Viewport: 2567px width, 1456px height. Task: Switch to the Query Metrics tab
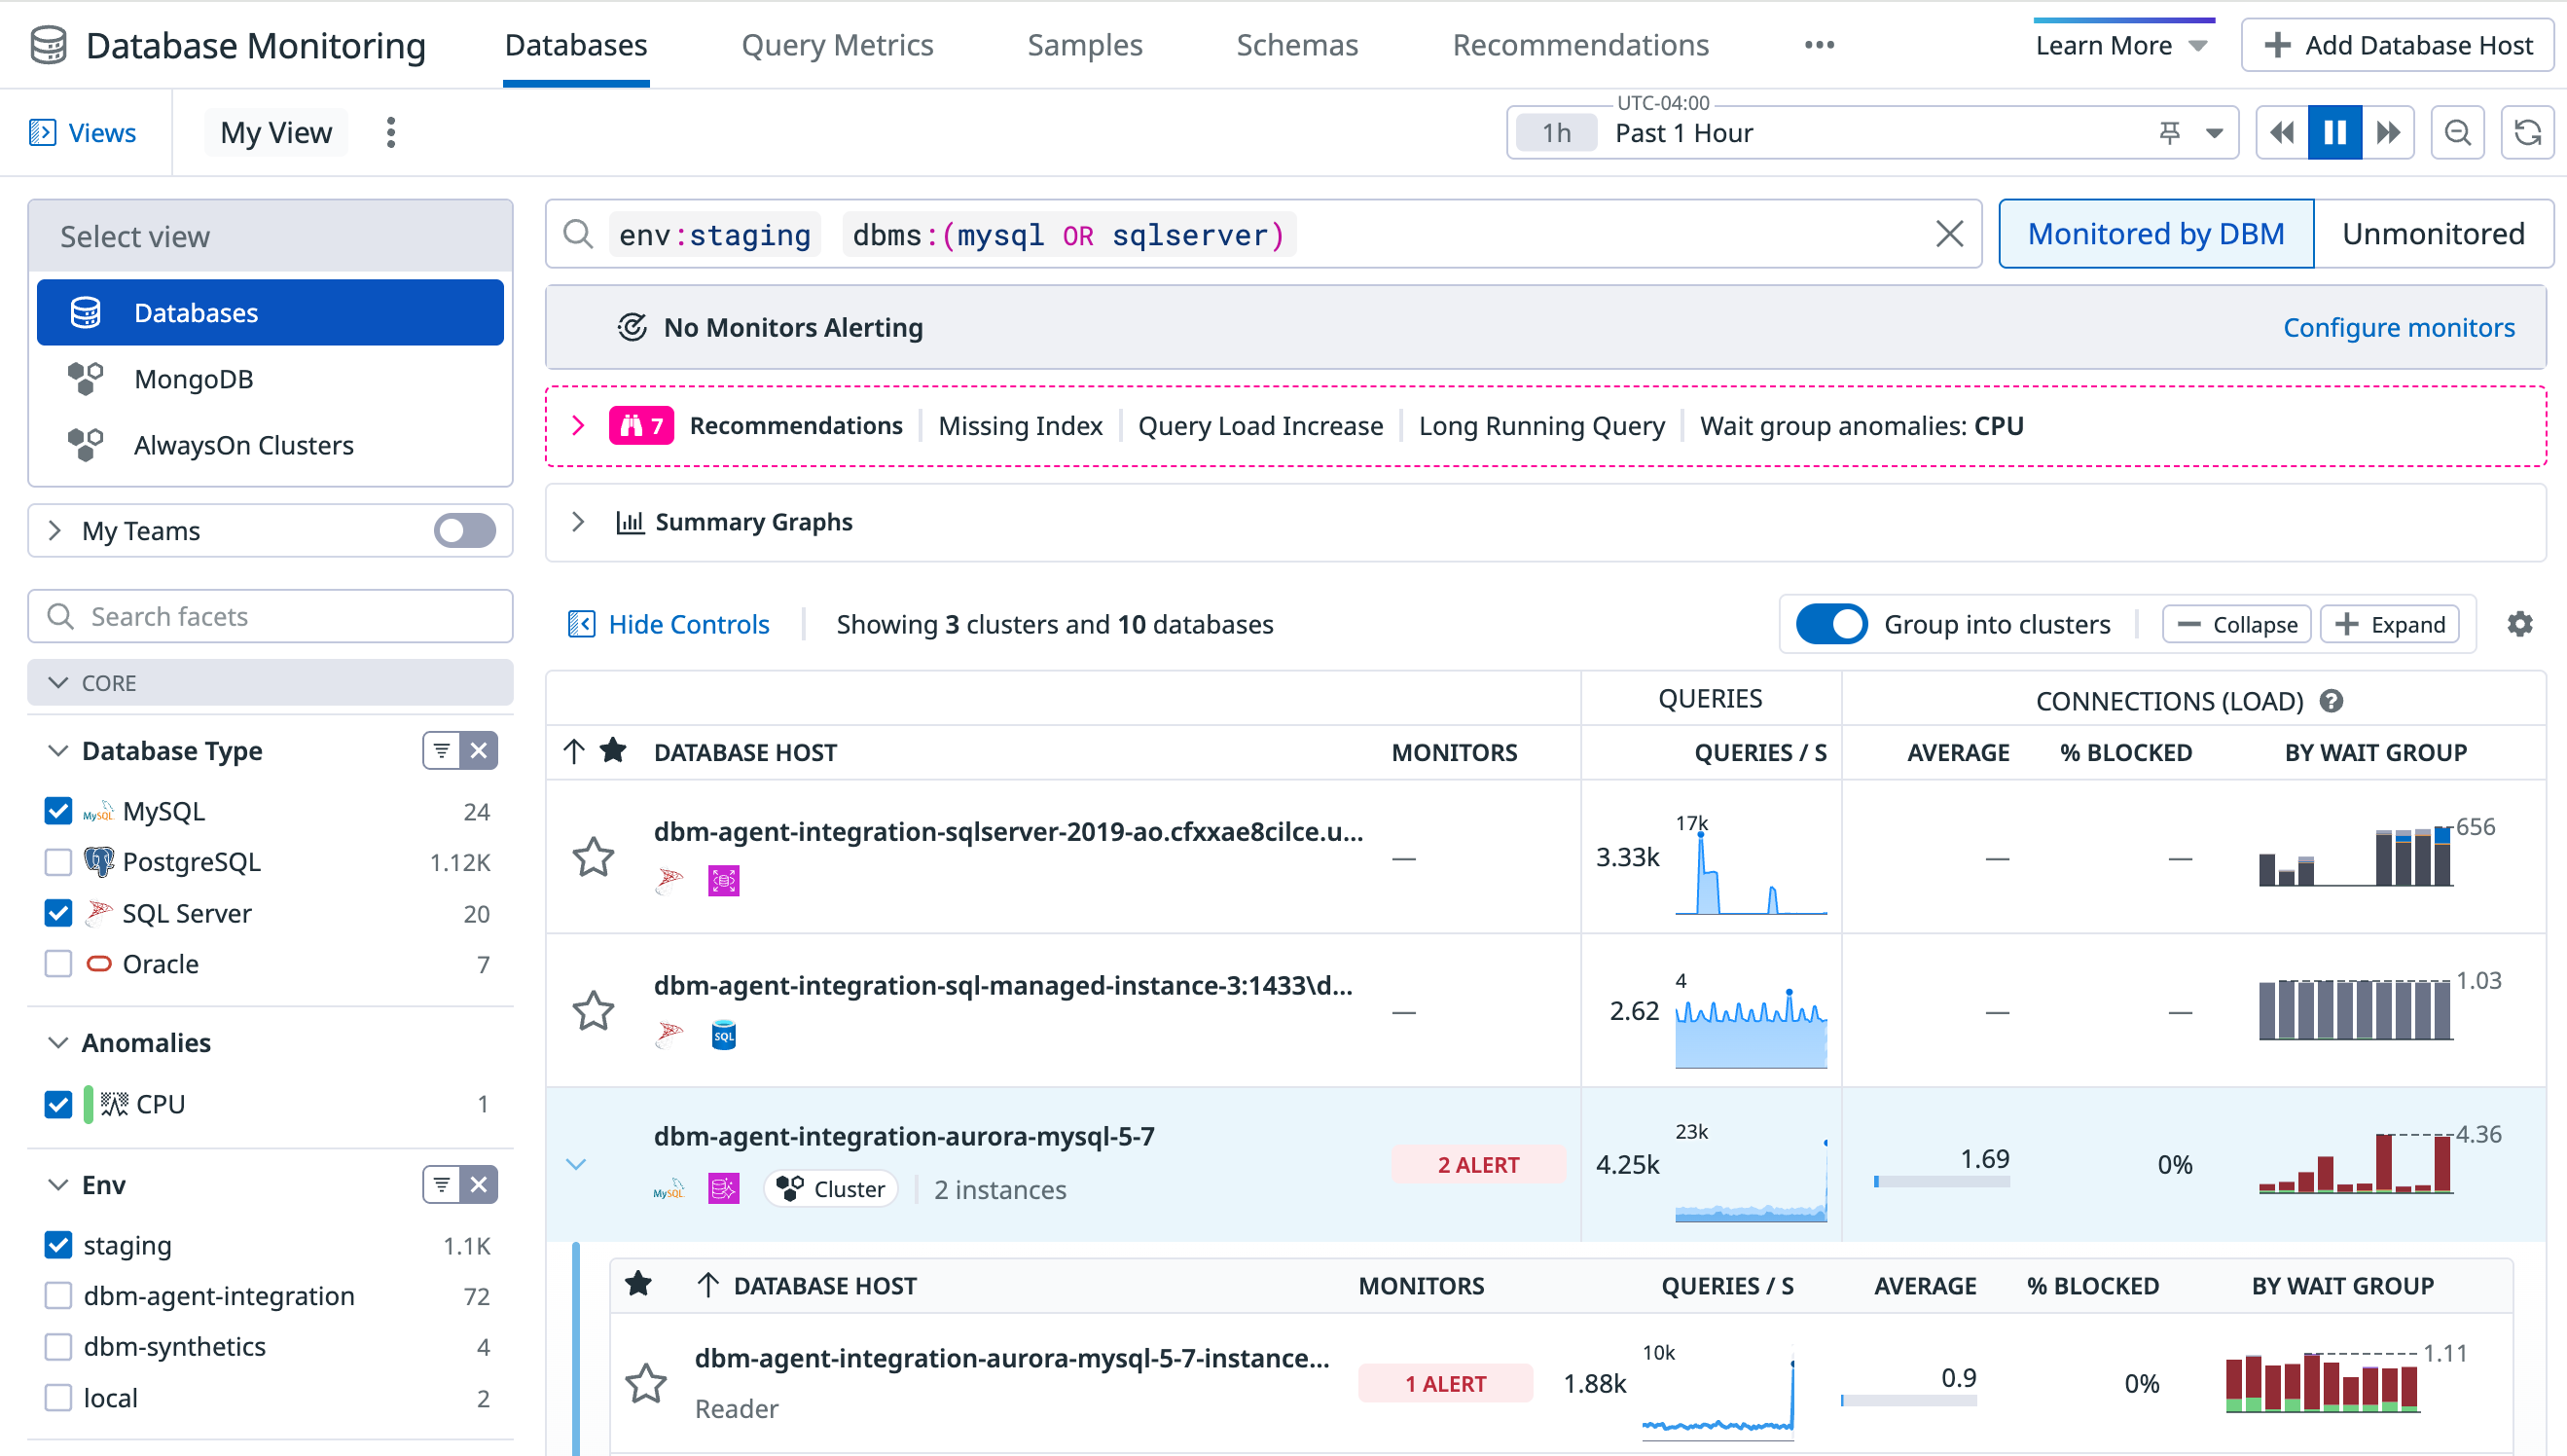(x=837, y=45)
